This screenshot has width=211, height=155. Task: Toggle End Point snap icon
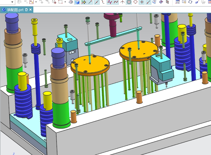pos(90,2)
